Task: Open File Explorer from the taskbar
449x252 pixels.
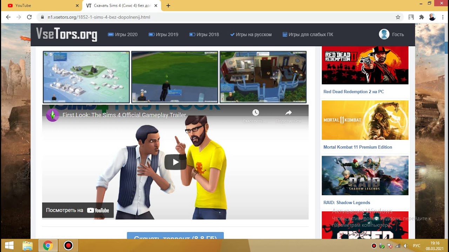Action: tap(27, 246)
